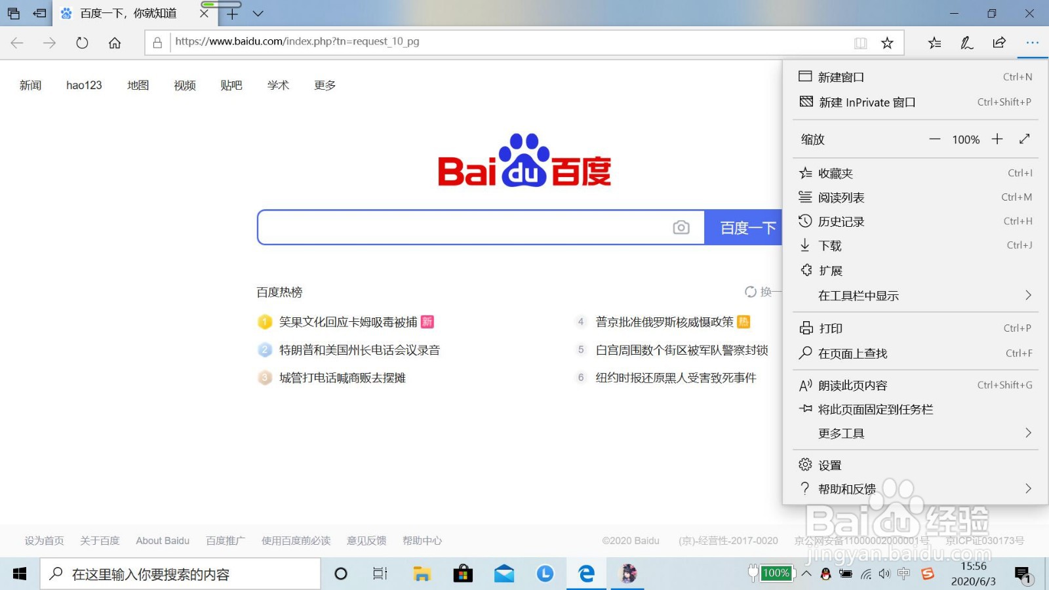Select 在页面上查找 menu entry

915,353
